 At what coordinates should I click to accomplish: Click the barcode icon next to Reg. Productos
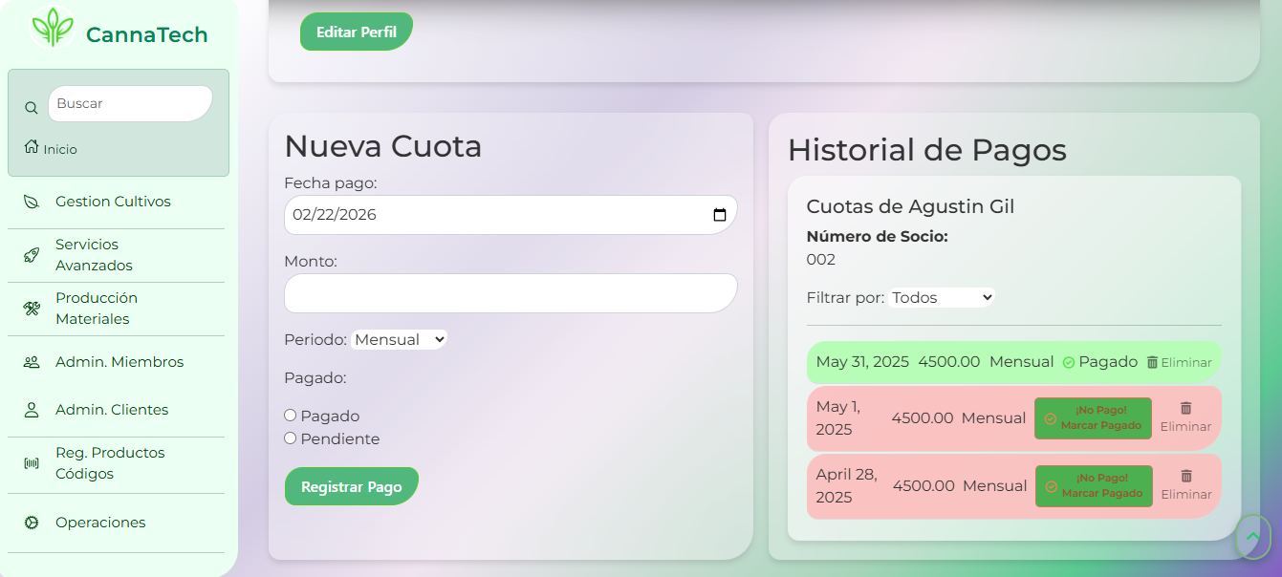tap(30, 462)
